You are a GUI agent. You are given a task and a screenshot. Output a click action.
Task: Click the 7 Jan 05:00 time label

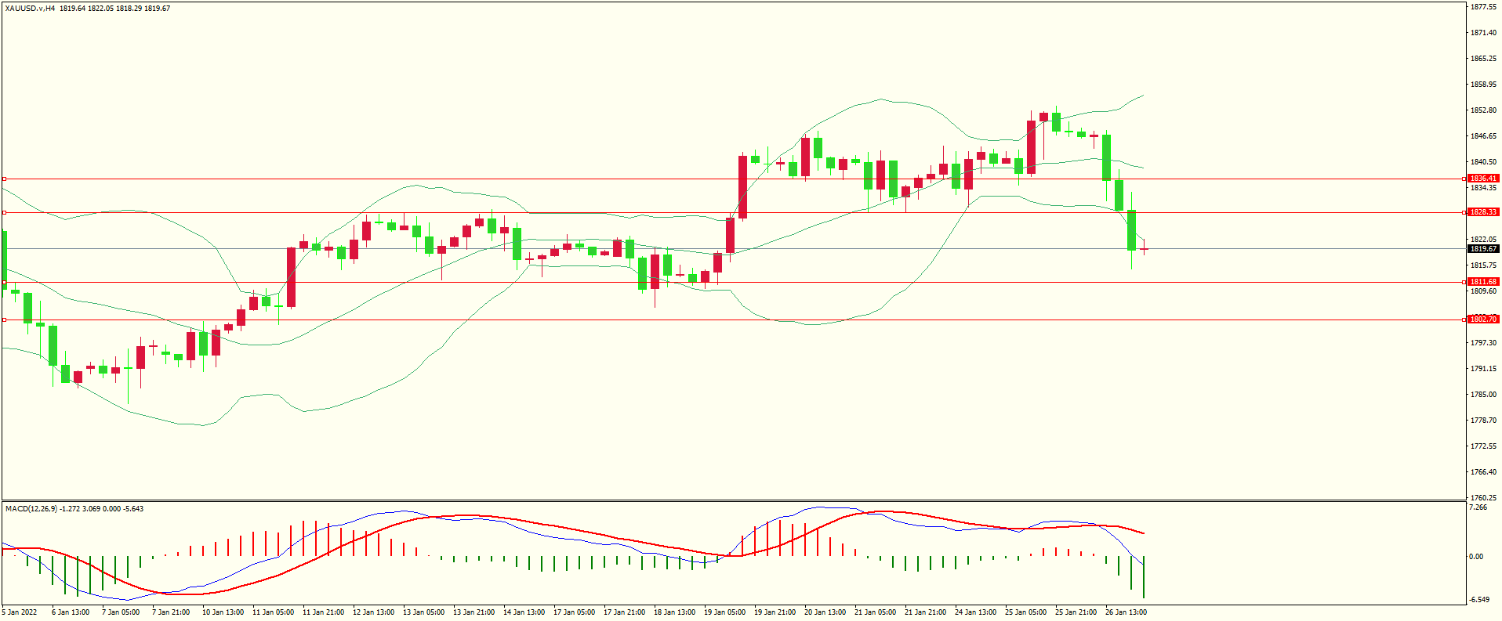pyautogui.click(x=121, y=612)
